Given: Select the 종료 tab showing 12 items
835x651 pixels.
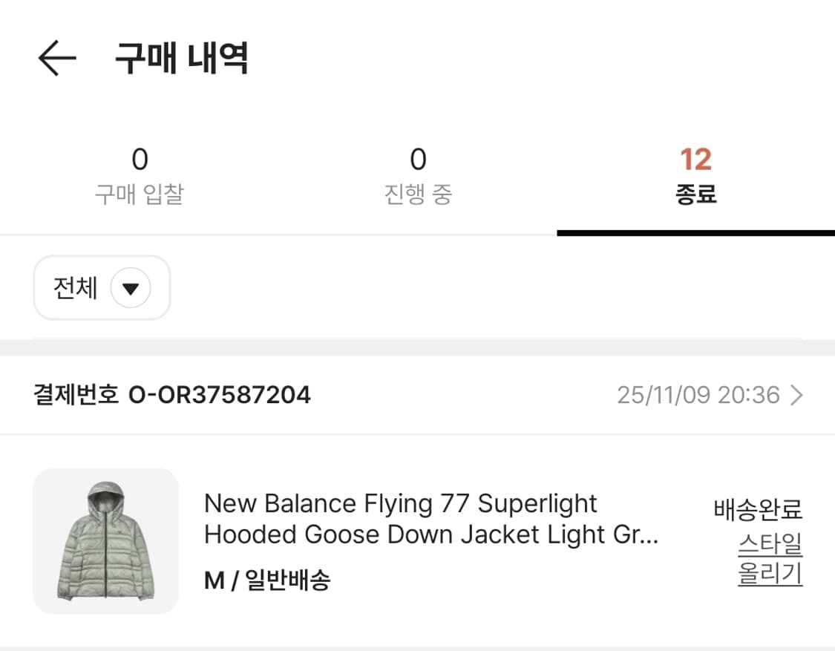Looking at the screenshot, I should [x=696, y=174].
